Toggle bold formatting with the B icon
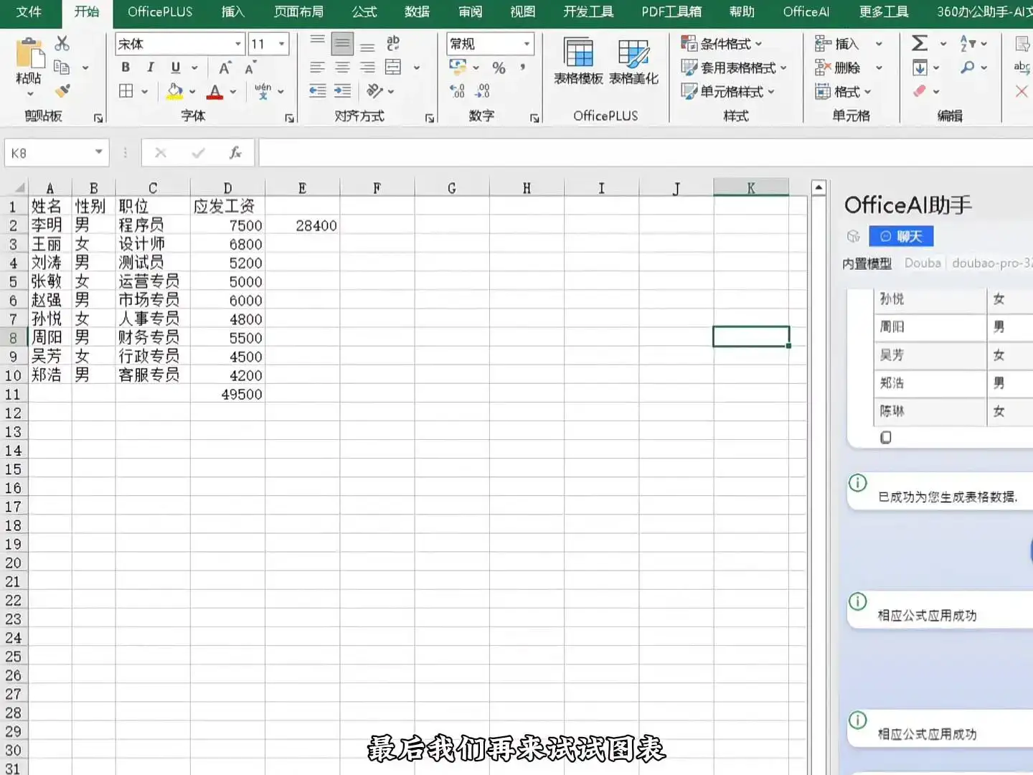This screenshot has height=775, width=1033. point(126,67)
